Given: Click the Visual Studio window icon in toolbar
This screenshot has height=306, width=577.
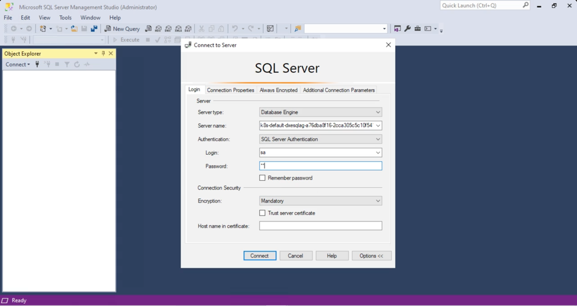Looking at the screenshot, I should point(398,29).
